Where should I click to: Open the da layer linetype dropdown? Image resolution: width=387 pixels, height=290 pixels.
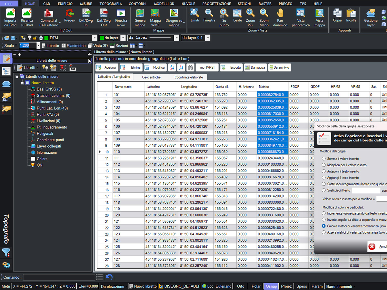click(176, 38)
